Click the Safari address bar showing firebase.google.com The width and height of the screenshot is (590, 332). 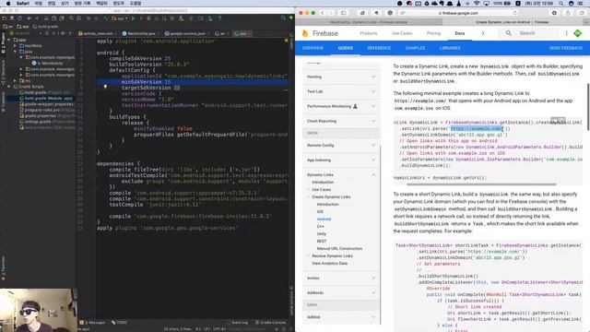tap(458, 13)
